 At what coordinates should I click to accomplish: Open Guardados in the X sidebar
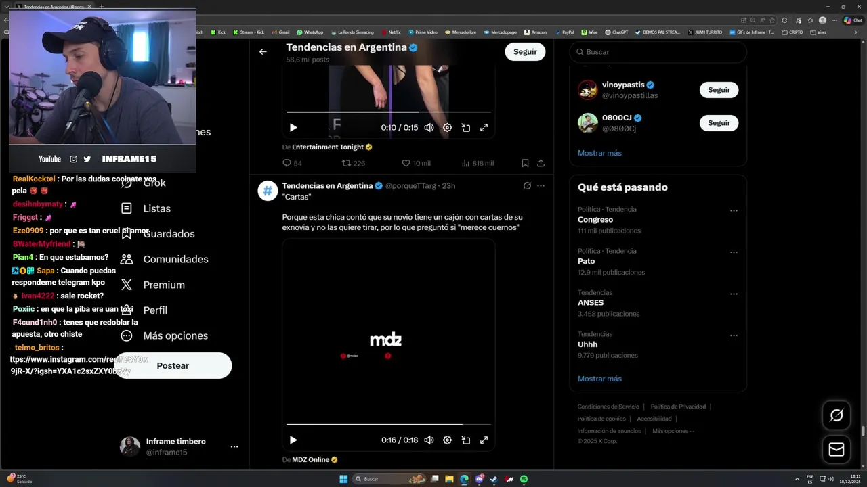coord(158,234)
